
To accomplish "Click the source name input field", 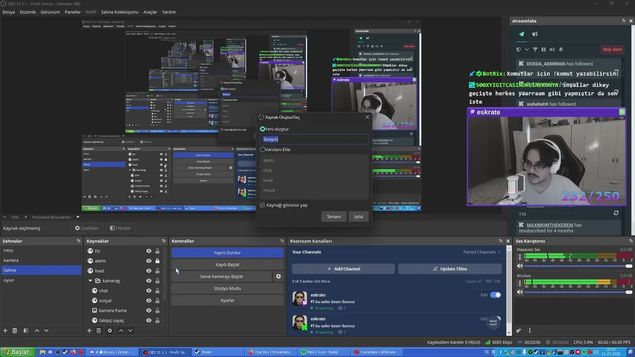I will point(315,139).
